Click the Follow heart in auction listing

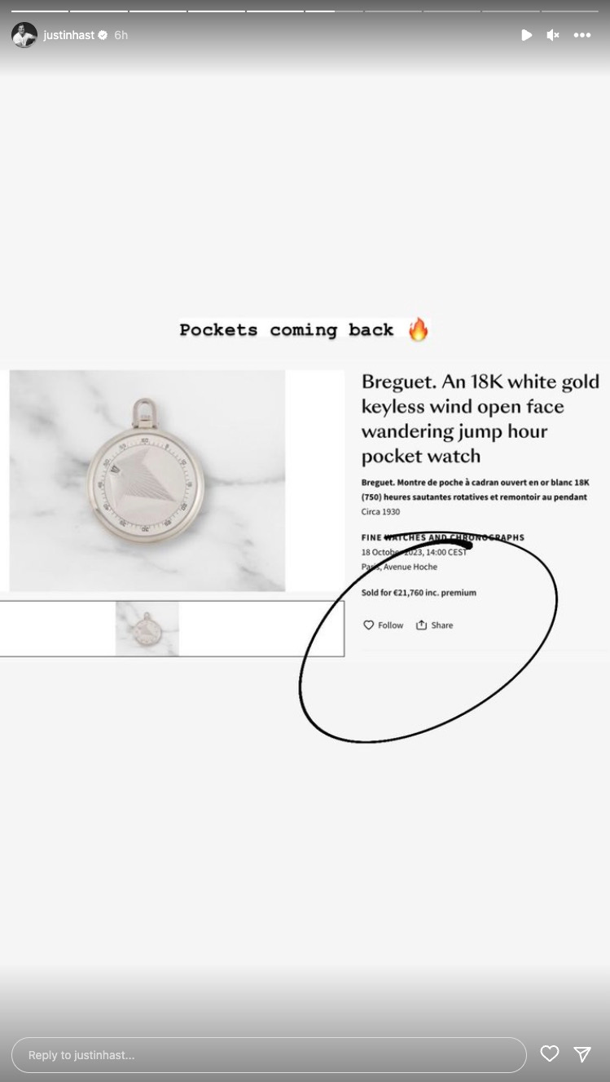[368, 625]
